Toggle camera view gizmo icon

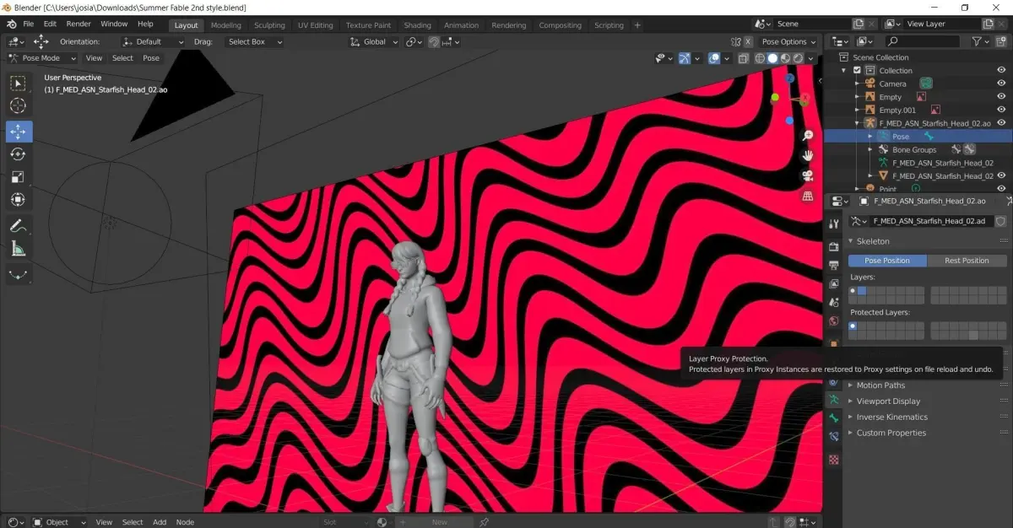tap(808, 175)
